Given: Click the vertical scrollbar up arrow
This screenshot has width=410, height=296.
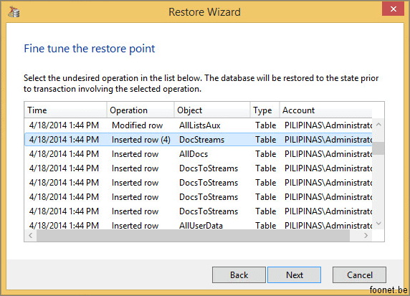Looking at the screenshot, I should (x=378, y=125).
